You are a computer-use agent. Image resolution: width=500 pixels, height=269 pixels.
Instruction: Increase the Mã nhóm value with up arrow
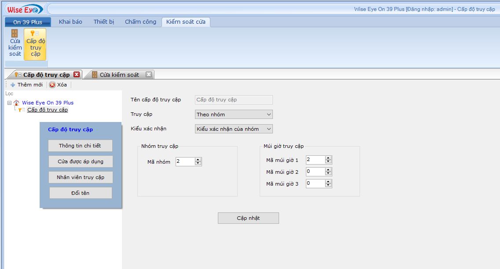198,160
